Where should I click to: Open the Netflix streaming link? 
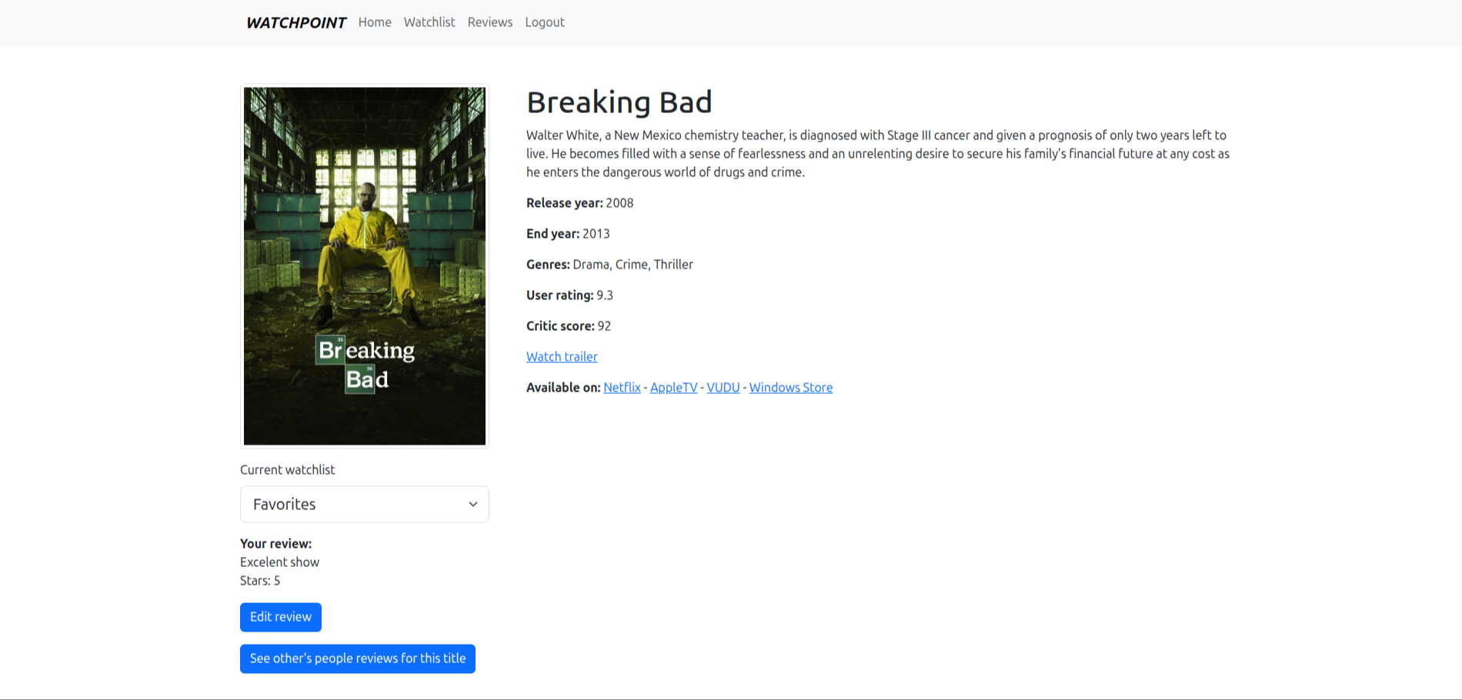(622, 388)
